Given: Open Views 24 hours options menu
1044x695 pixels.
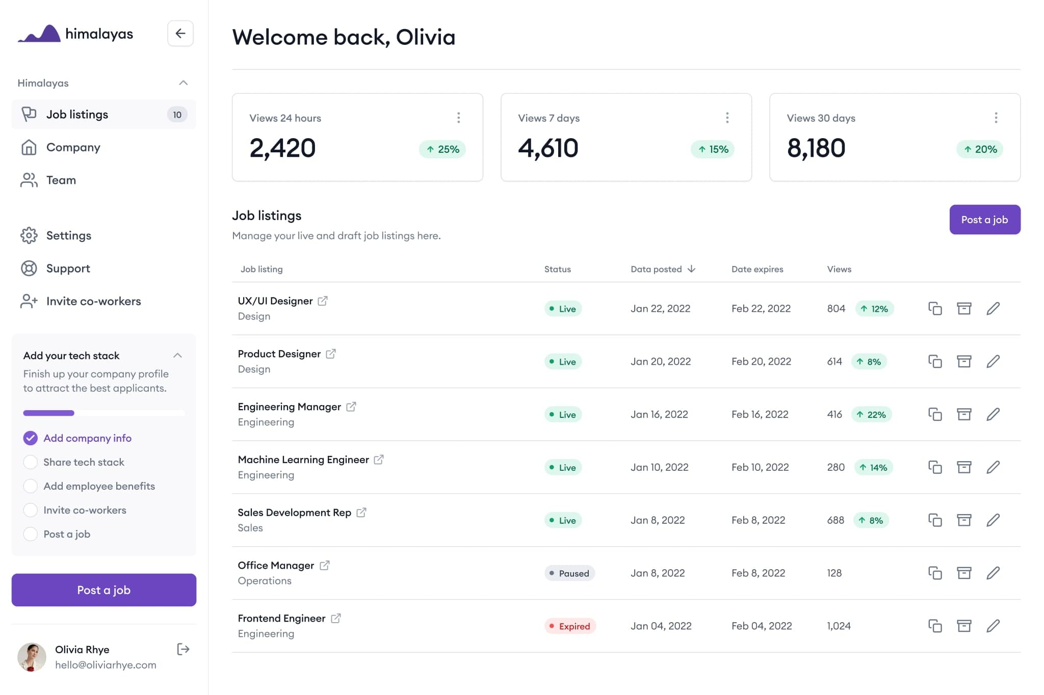Looking at the screenshot, I should (x=459, y=118).
